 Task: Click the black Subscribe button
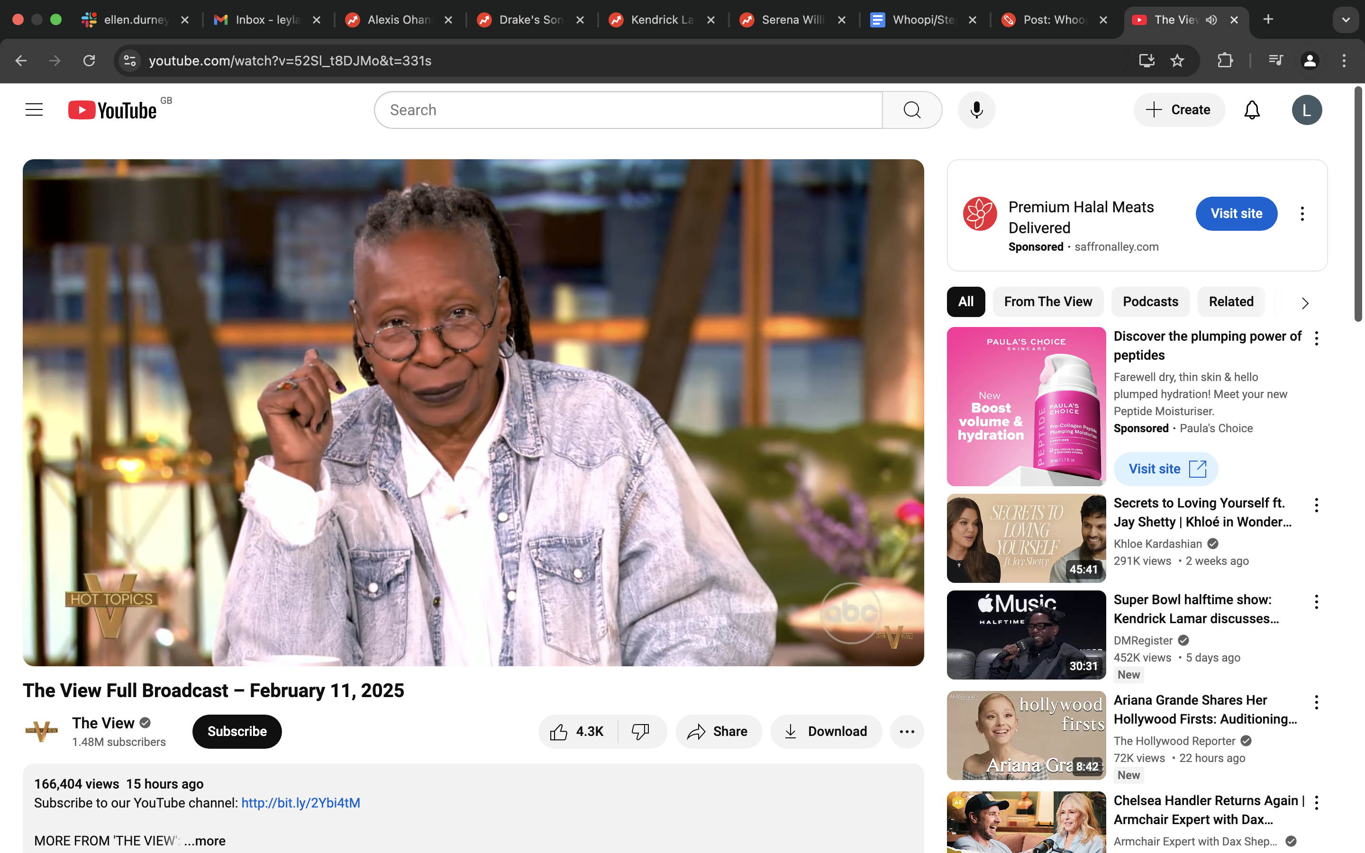237,731
